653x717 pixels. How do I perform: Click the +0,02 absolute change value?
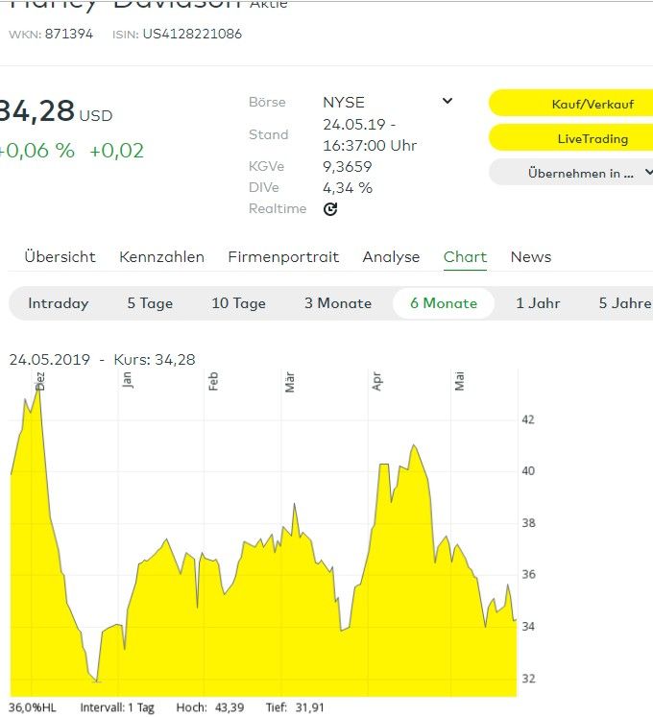click(x=117, y=151)
